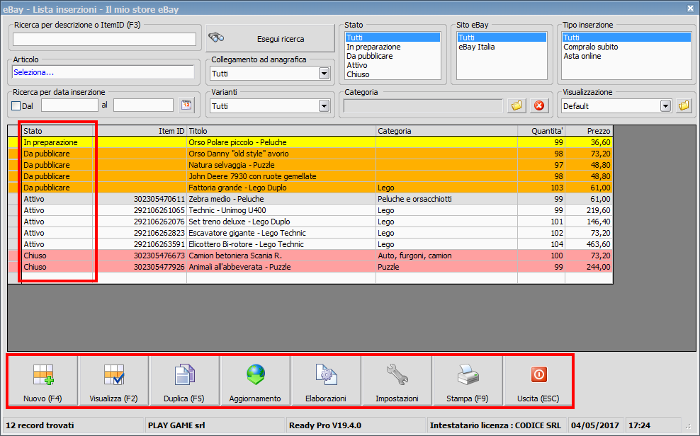Select row Escavatore gigante - Lego Technic
The width and height of the screenshot is (700, 436).
[310, 233]
